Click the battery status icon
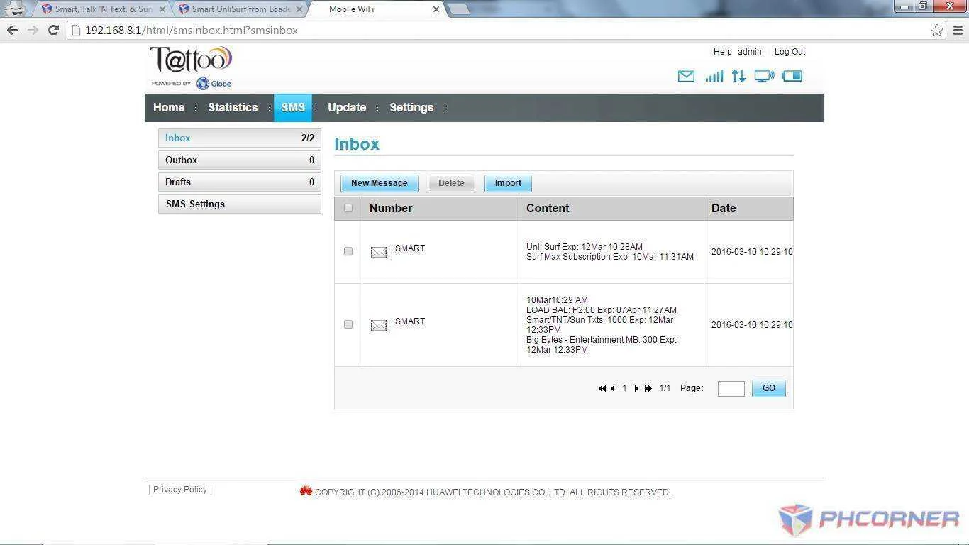 point(792,76)
